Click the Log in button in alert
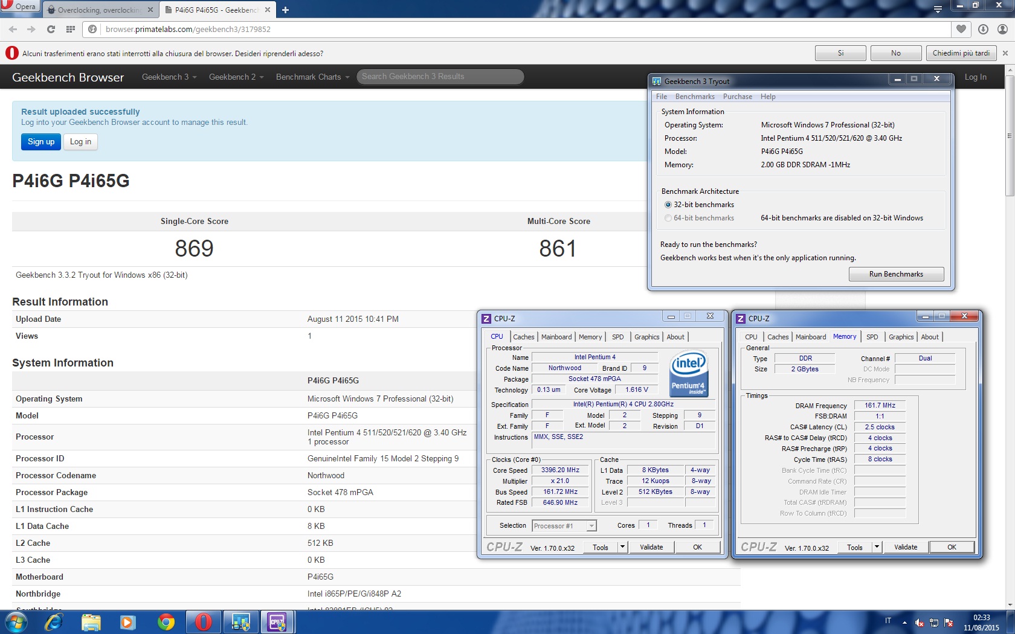 tap(80, 141)
